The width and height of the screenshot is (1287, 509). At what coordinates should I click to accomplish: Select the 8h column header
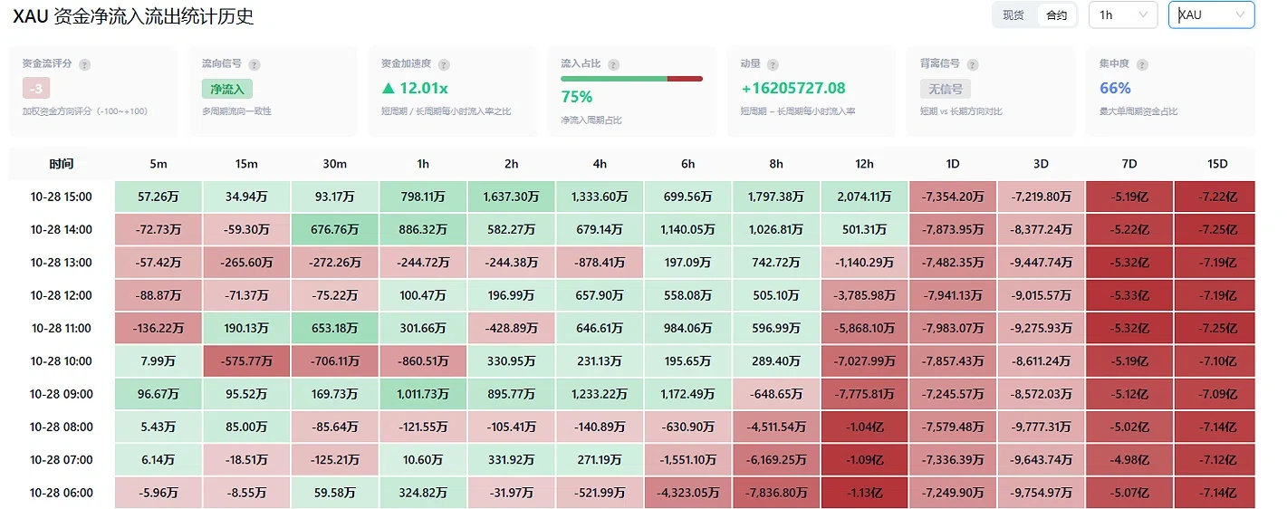coord(776,164)
